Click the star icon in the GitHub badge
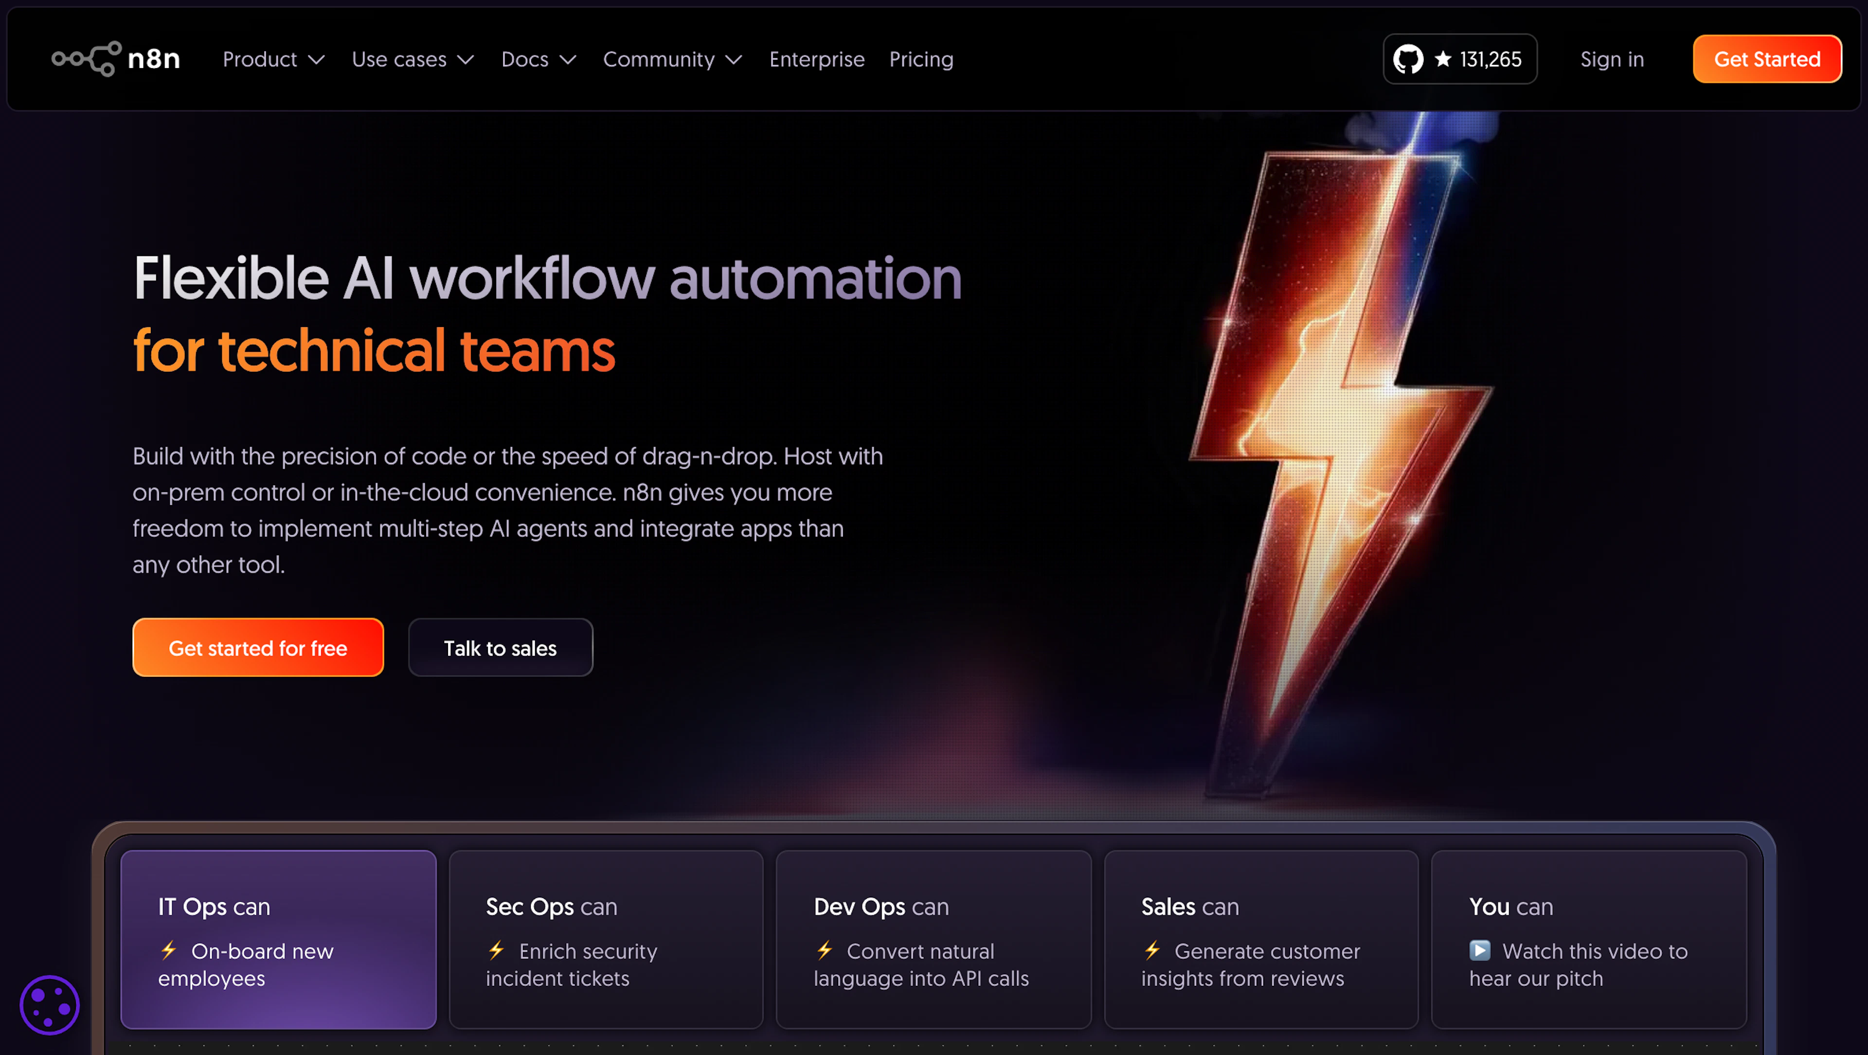Screen dimensions: 1868x1055 1443,59
